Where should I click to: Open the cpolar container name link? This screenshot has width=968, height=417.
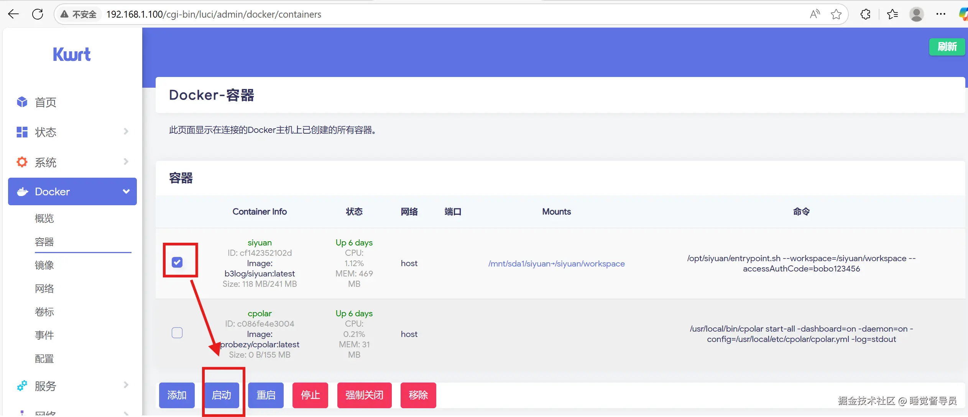click(260, 313)
